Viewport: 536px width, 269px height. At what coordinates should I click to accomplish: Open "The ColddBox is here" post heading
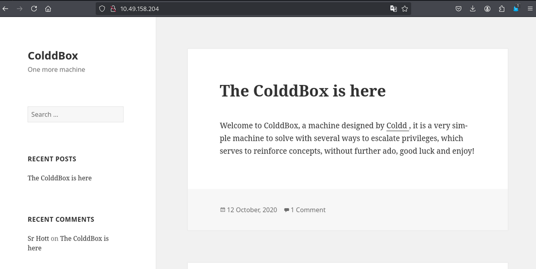[302, 91]
